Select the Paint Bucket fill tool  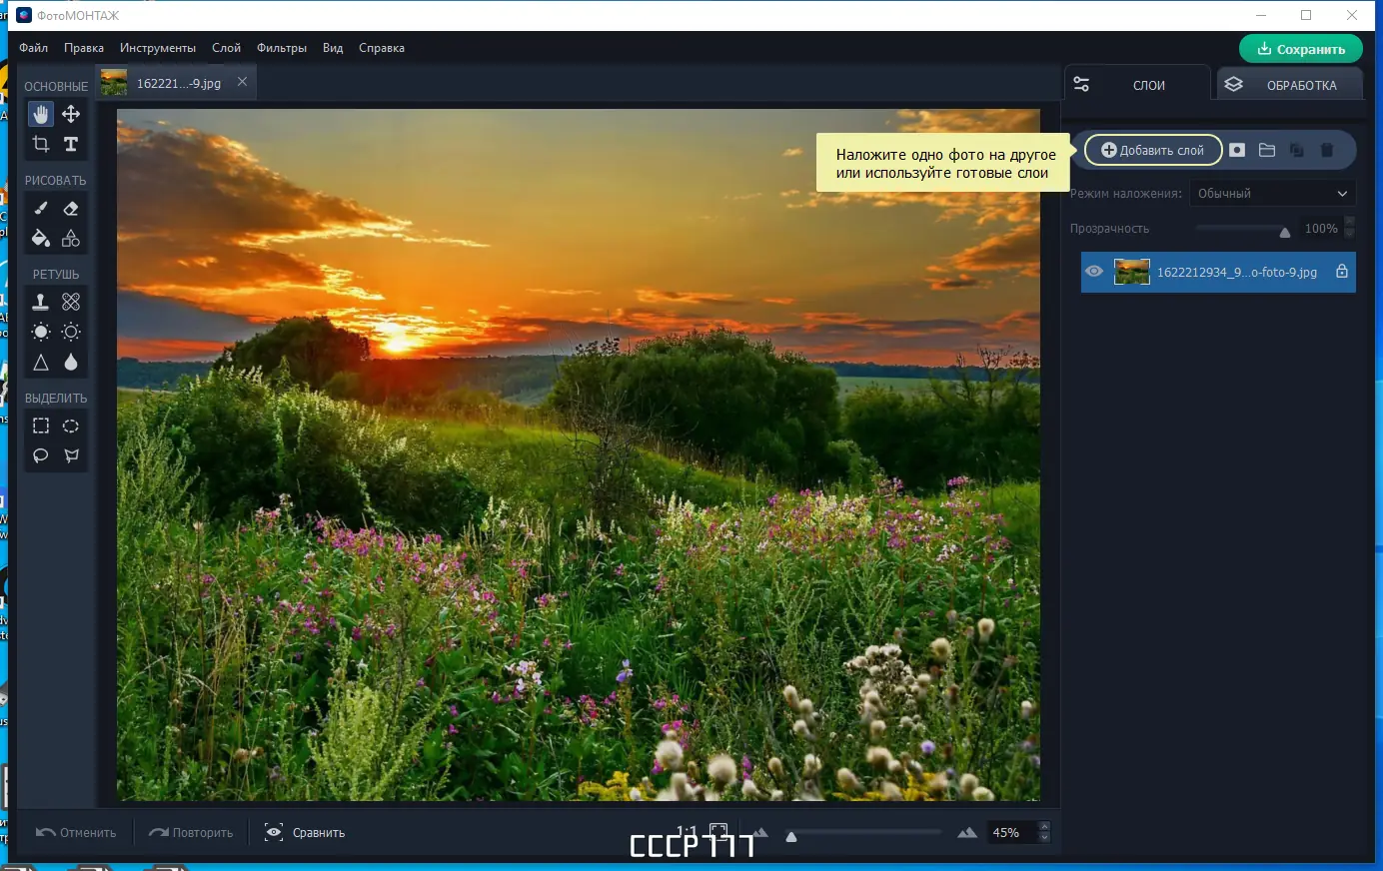point(41,239)
